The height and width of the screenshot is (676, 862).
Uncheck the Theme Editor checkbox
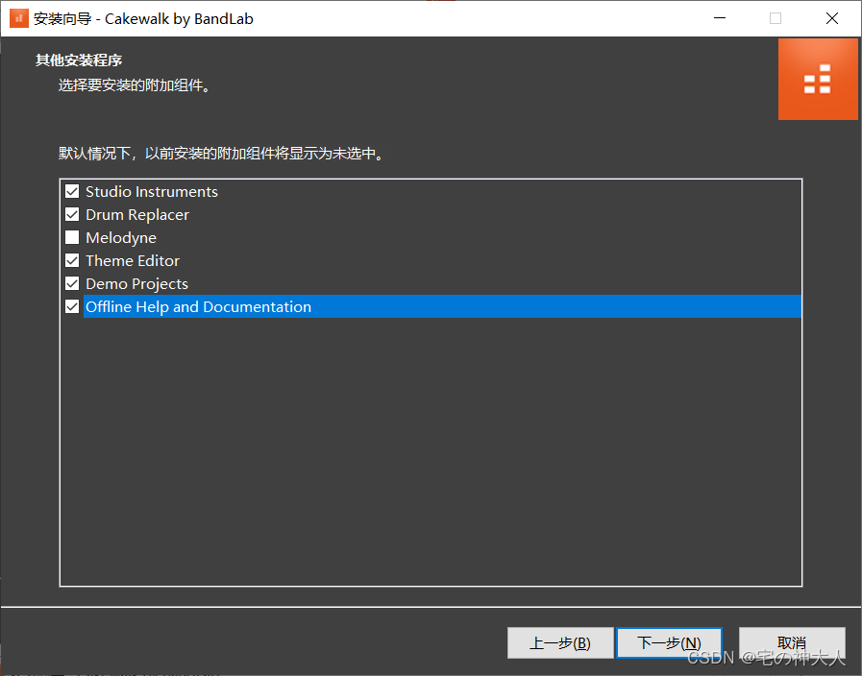(72, 260)
